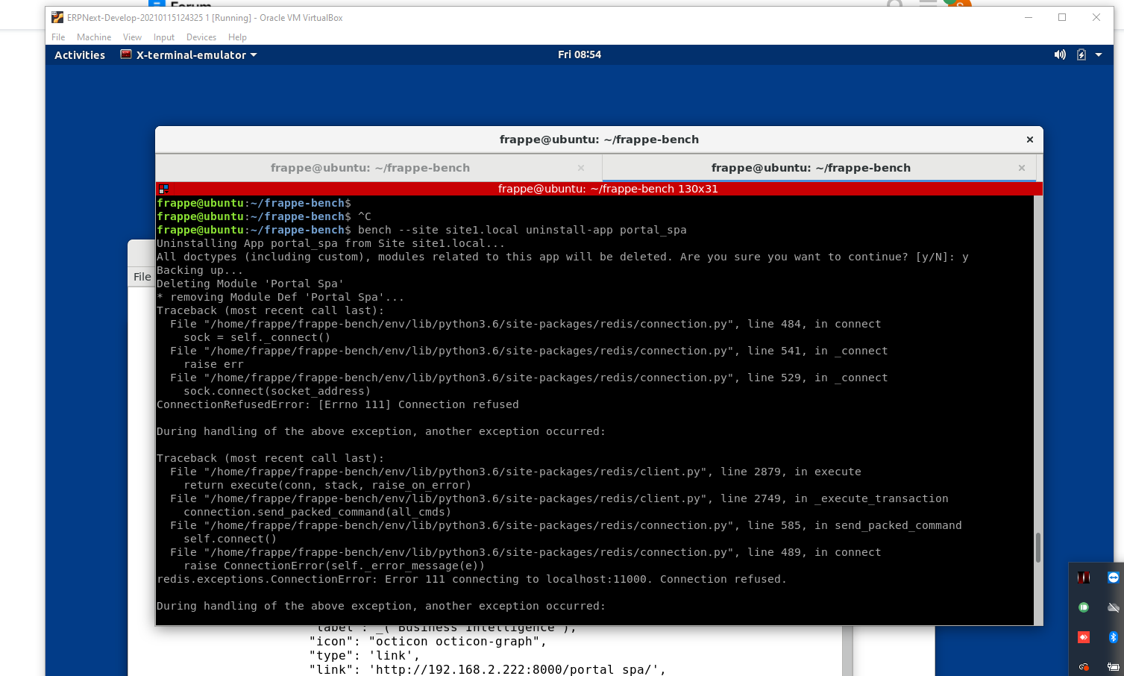Click the Pushbullet green tray icon
This screenshot has width=1124, height=676.
[x=1084, y=607]
